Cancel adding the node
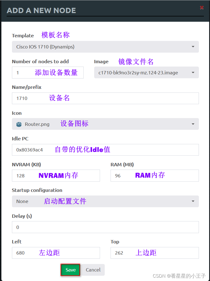 click(93, 270)
